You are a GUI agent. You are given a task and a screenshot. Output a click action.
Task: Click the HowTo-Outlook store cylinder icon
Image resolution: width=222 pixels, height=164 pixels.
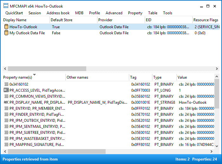(x=6, y=27)
